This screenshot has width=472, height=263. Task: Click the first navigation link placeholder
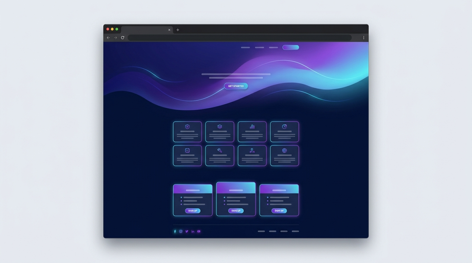point(246,48)
